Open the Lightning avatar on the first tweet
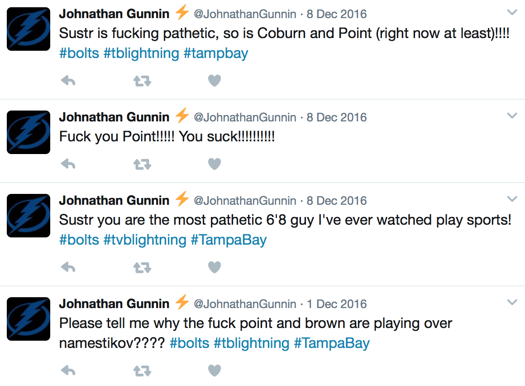The height and width of the screenshot is (386, 525). (x=29, y=29)
